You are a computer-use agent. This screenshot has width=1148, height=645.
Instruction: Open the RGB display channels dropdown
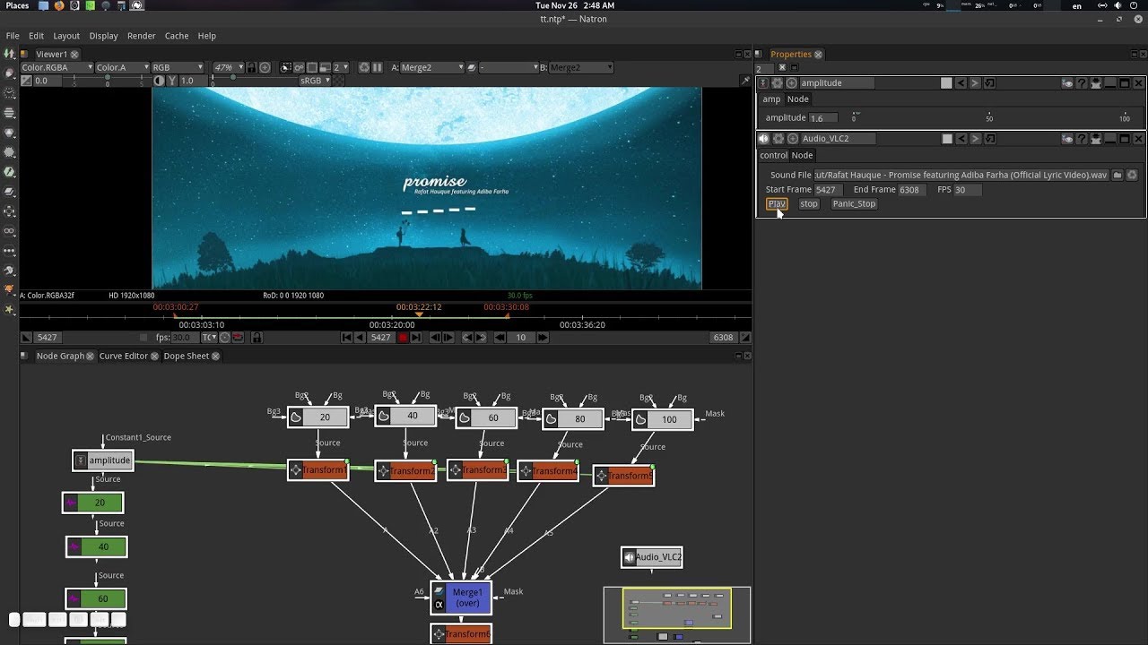tap(178, 67)
